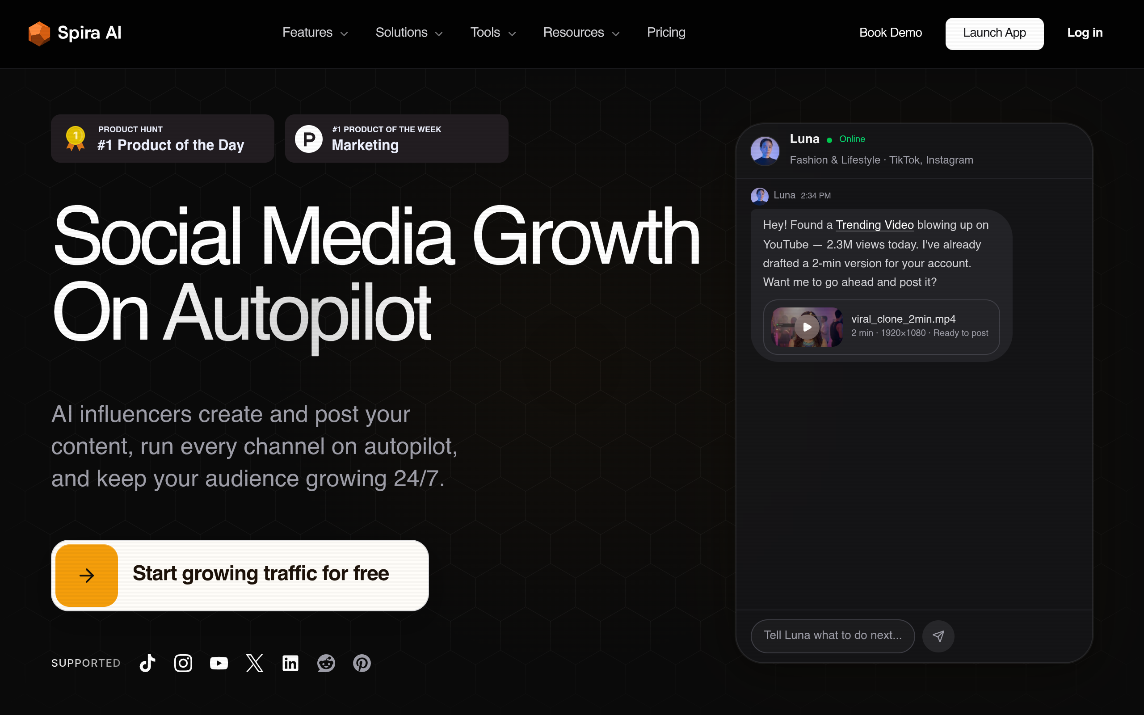Click the TikTok supported platform icon

147,663
